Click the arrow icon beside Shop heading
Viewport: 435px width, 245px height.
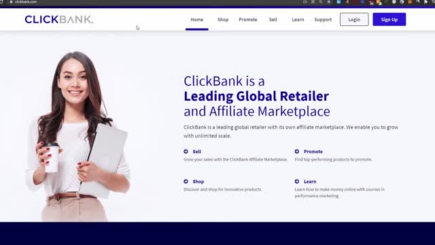tap(186, 182)
